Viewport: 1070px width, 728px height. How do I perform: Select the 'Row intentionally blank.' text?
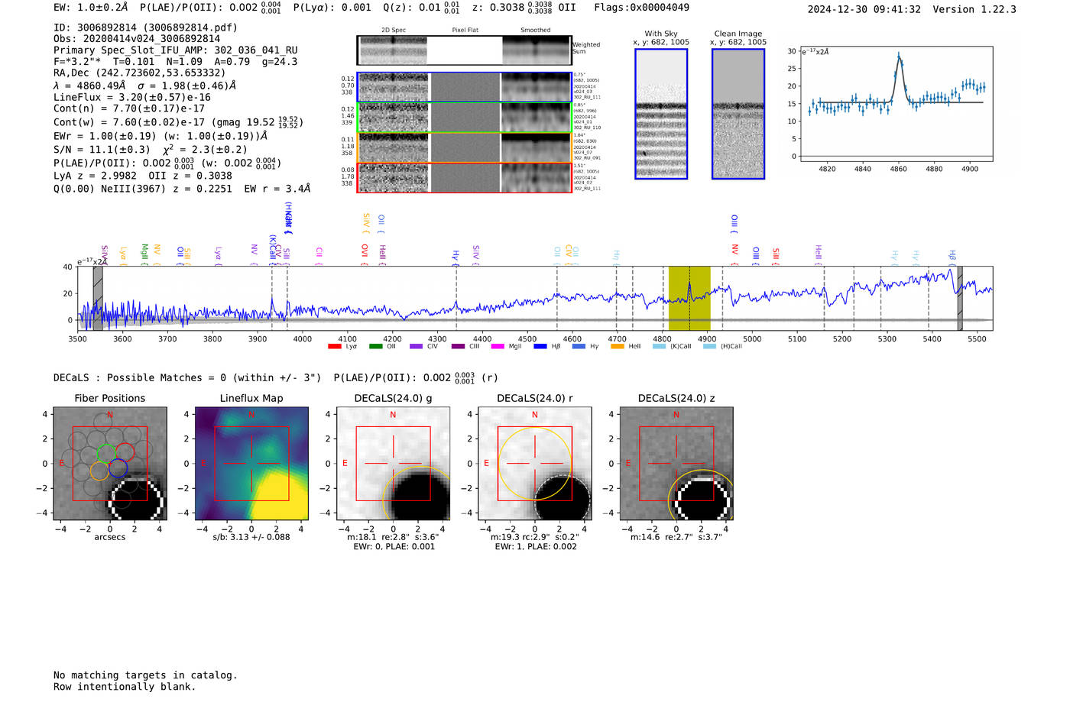point(125,687)
